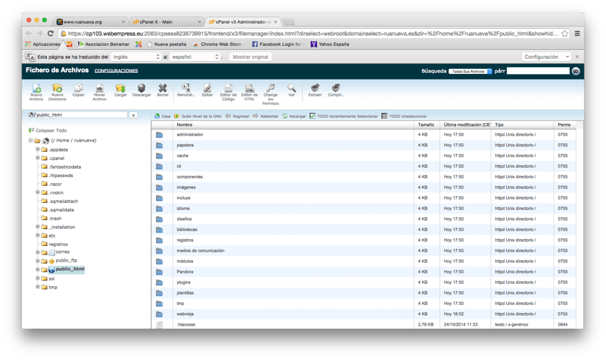The image size is (606, 360).
Task: Close the translation bar
Action: pyautogui.click(x=577, y=57)
